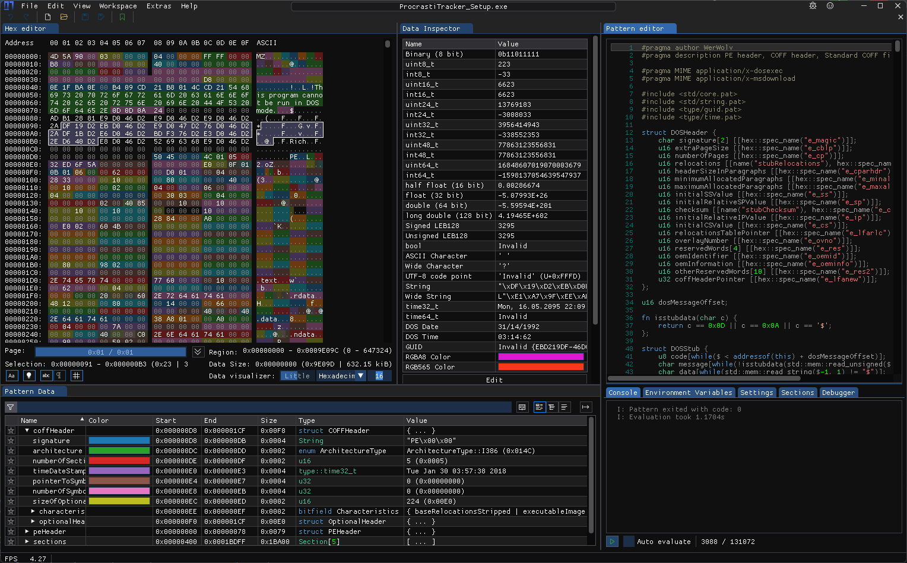
Task: Enable the Auto evaluate checkbox
Action: [629, 541]
